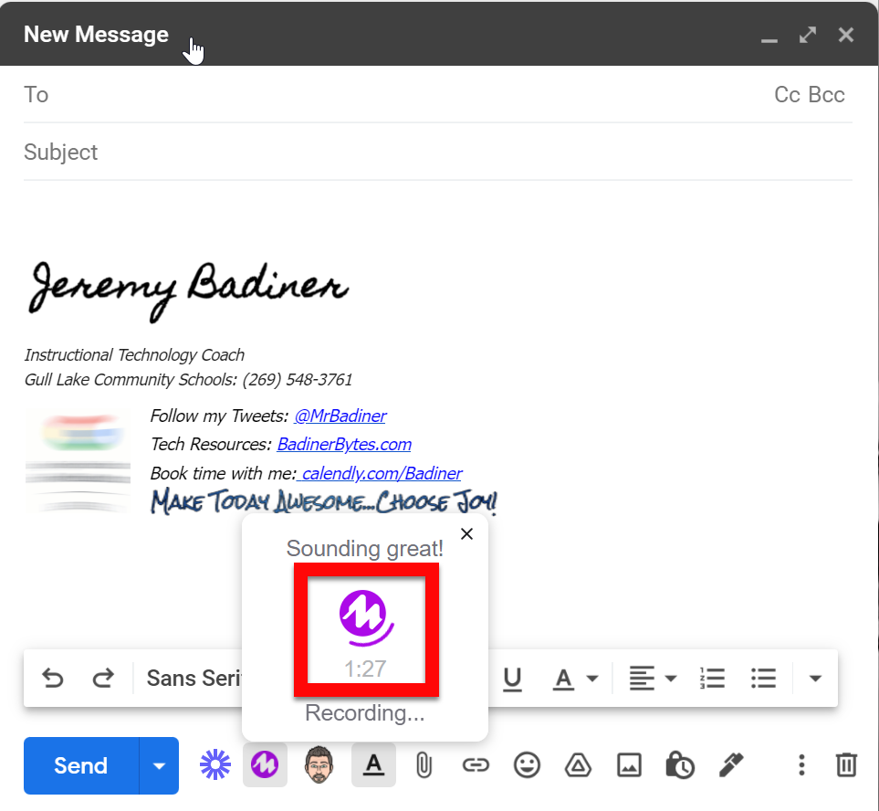
Task: Click the undo arrow
Action: point(53,678)
